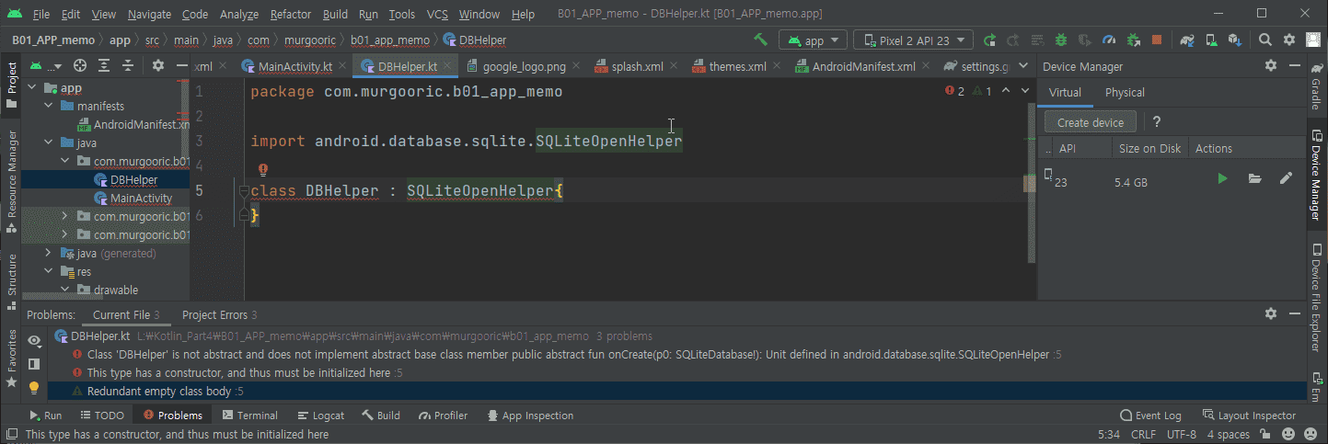
Task: Open AVD device manager toolbar icon
Action: 1212,40
